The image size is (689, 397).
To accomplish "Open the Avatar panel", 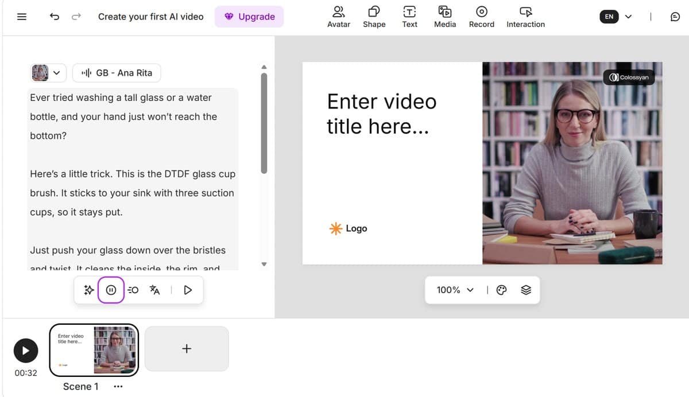I will click(339, 17).
